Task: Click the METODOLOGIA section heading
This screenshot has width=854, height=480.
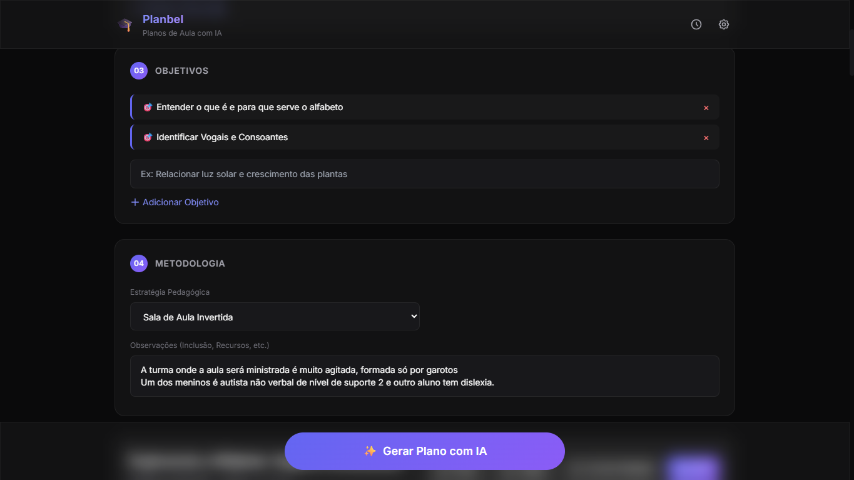Action: [190, 263]
